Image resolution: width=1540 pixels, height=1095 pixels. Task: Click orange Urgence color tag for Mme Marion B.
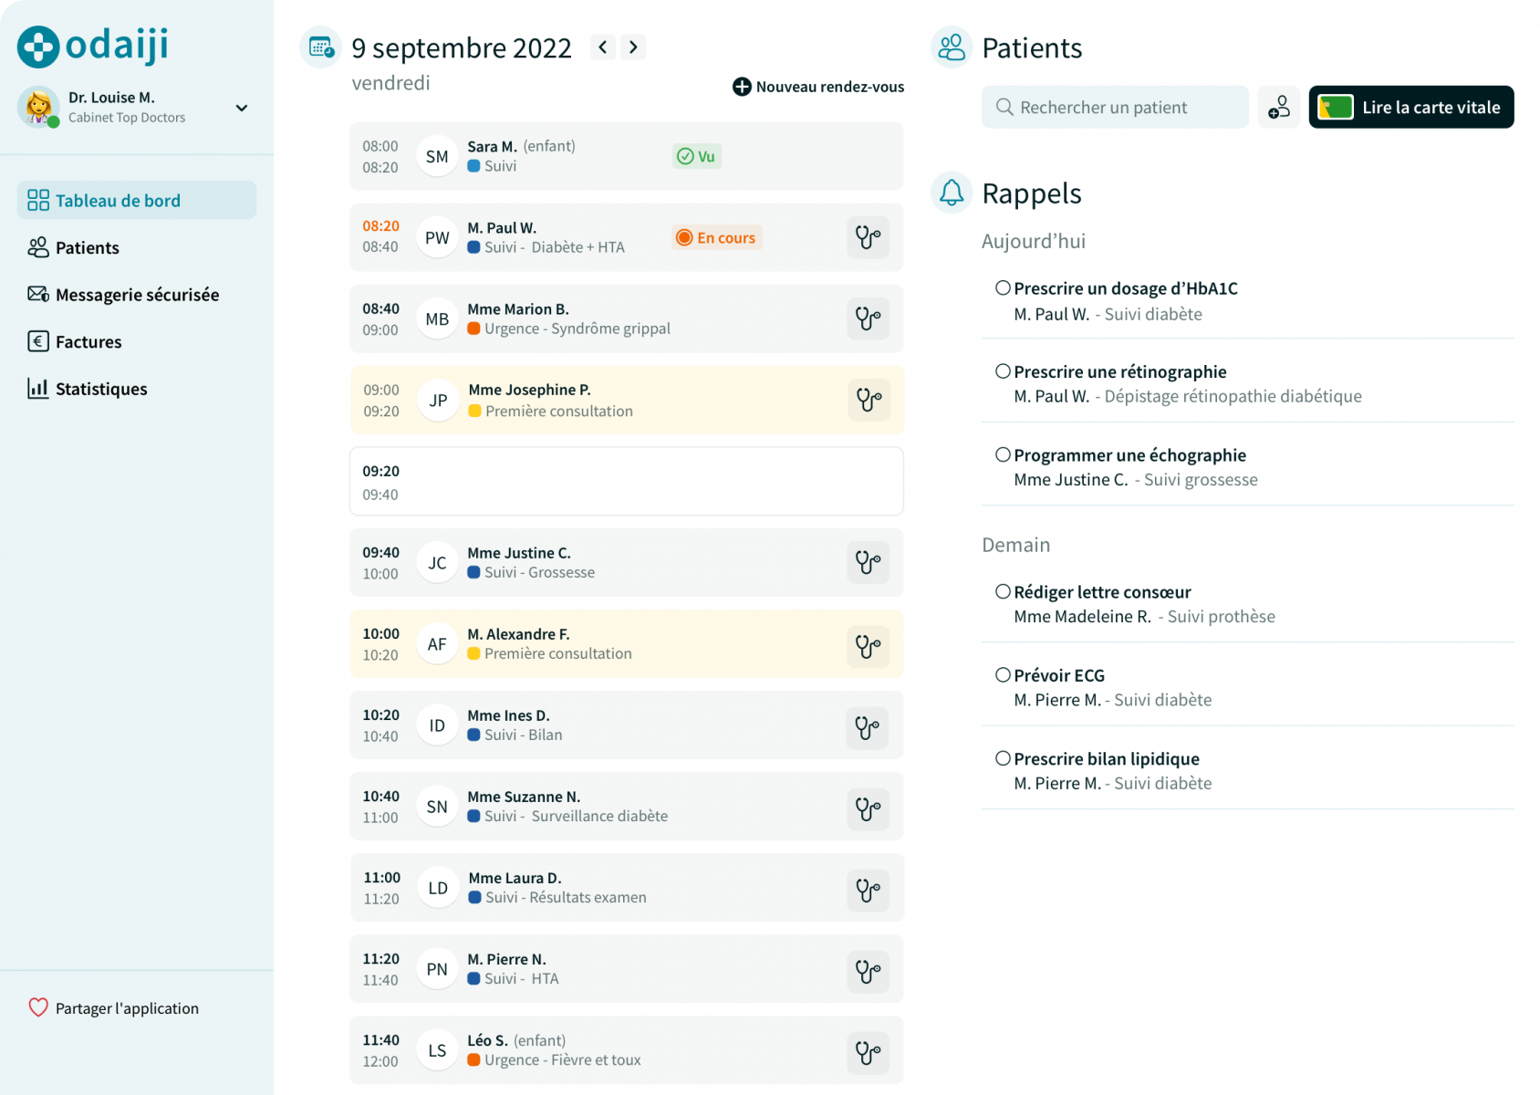pos(474,328)
